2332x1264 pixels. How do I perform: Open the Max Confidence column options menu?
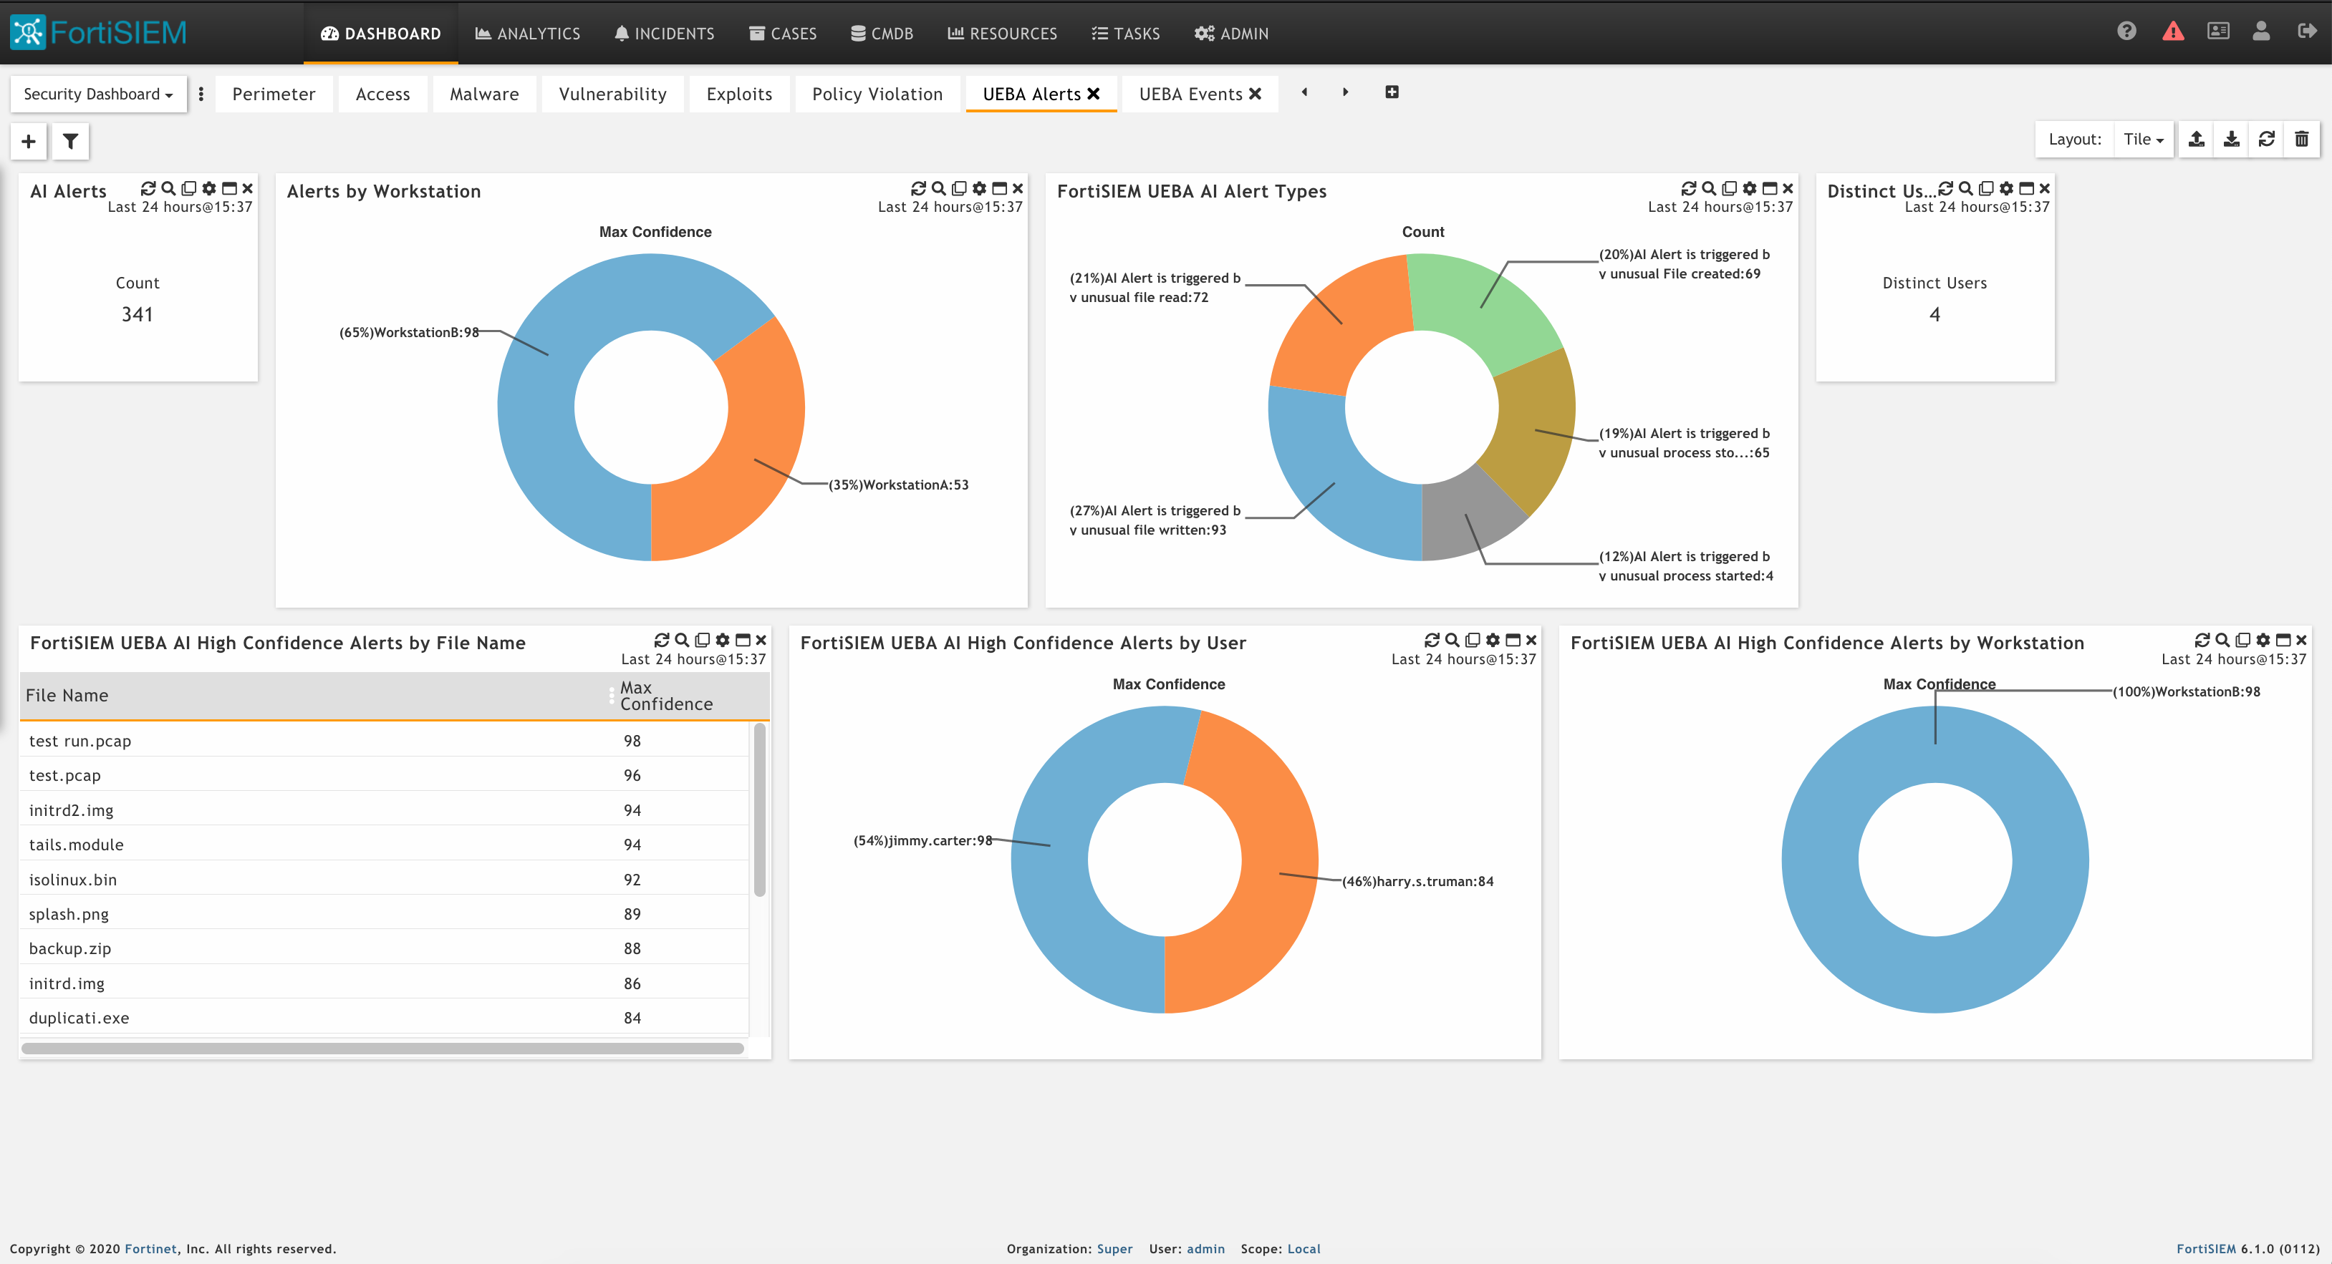(612, 695)
